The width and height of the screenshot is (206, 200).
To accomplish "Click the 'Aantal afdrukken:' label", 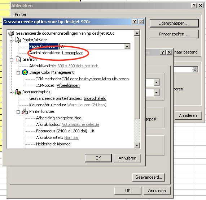I will coord(45,53).
